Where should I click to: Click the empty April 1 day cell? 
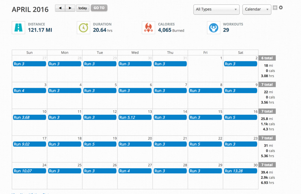coord(205,69)
